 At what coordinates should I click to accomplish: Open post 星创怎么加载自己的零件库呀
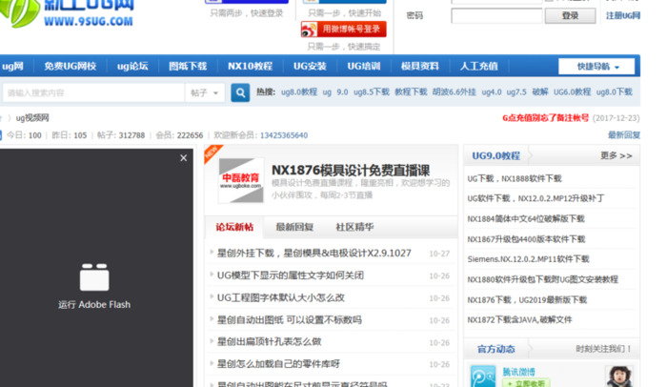click(x=278, y=363)
